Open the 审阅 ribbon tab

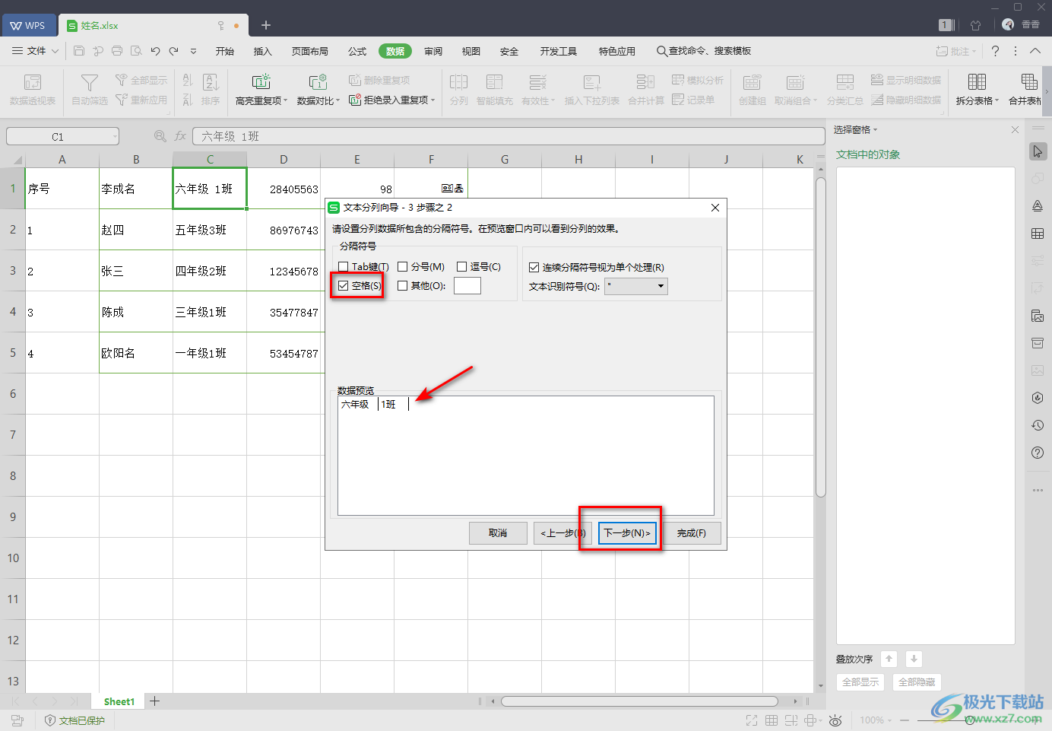[x=433, y=51]
